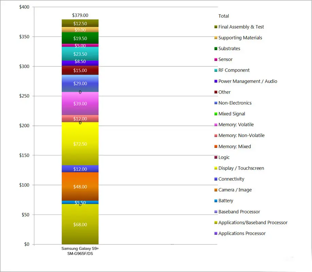
Task: Click the $150 y-axis tick label
Action: [24, 155]
